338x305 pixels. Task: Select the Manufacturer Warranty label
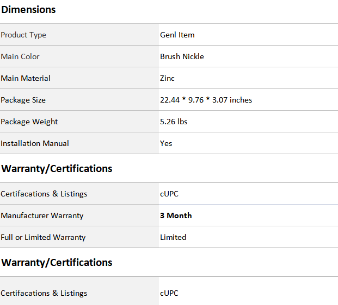point(42,215)
